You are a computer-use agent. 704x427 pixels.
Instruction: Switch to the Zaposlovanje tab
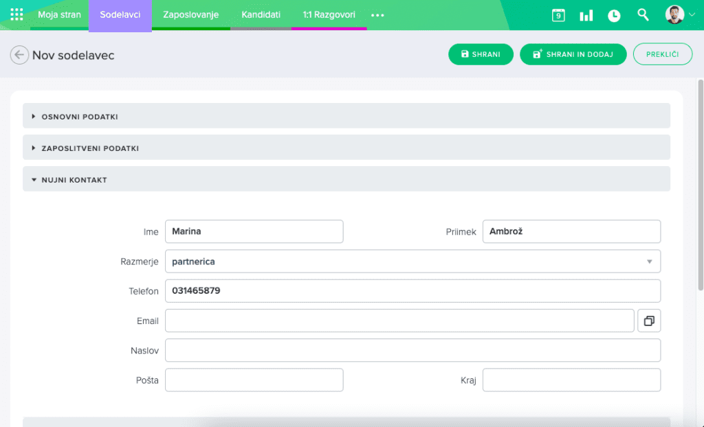coord(190,14)
